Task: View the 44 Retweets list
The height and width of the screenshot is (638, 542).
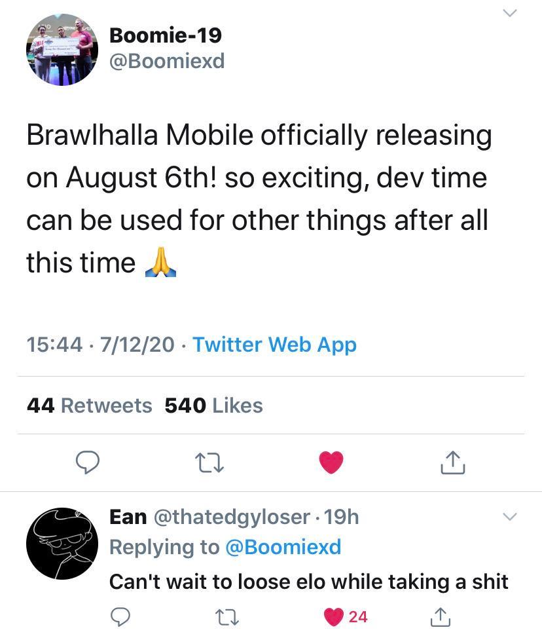Action: [90, 405]
